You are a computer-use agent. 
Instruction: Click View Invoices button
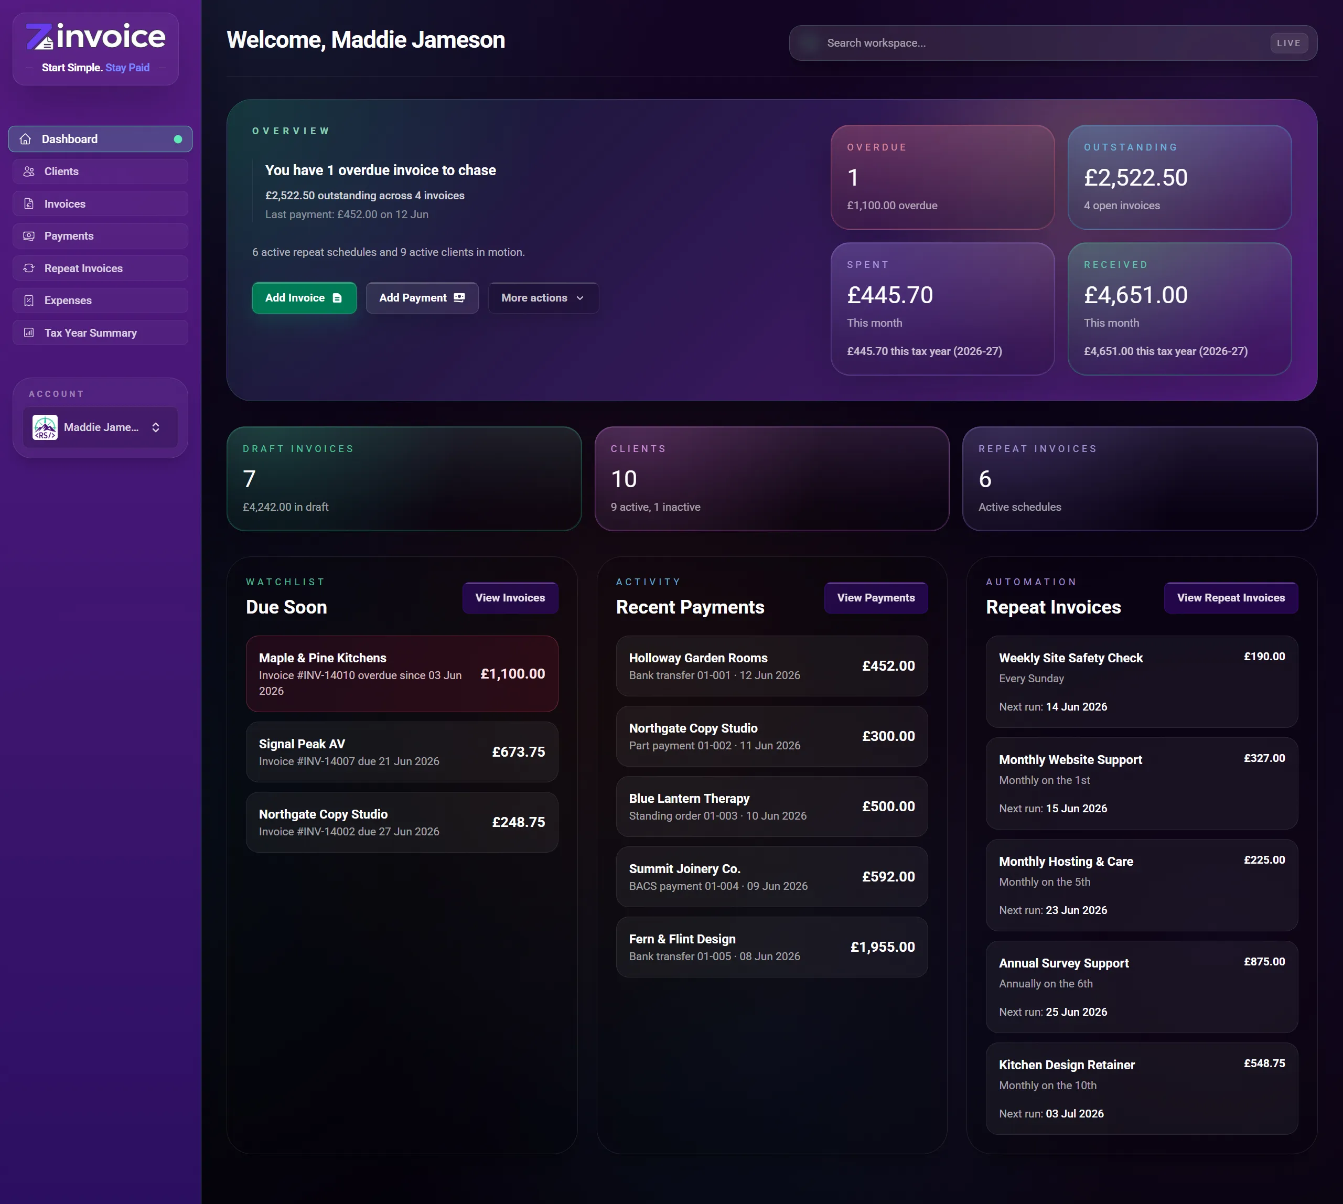[x=510, y=598]
